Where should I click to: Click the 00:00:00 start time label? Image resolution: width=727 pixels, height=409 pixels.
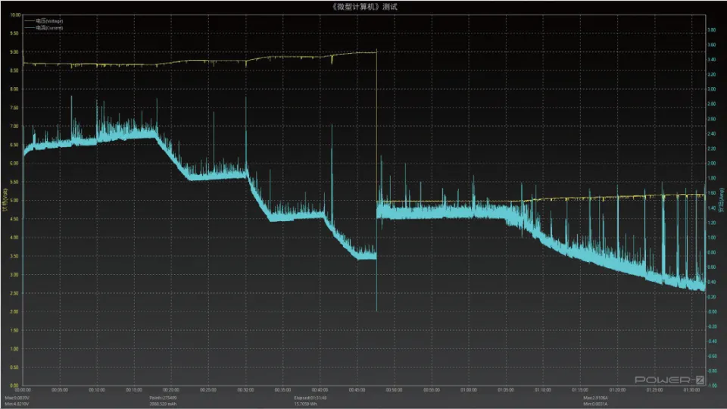pyautogui.click(x=23, y=391)
